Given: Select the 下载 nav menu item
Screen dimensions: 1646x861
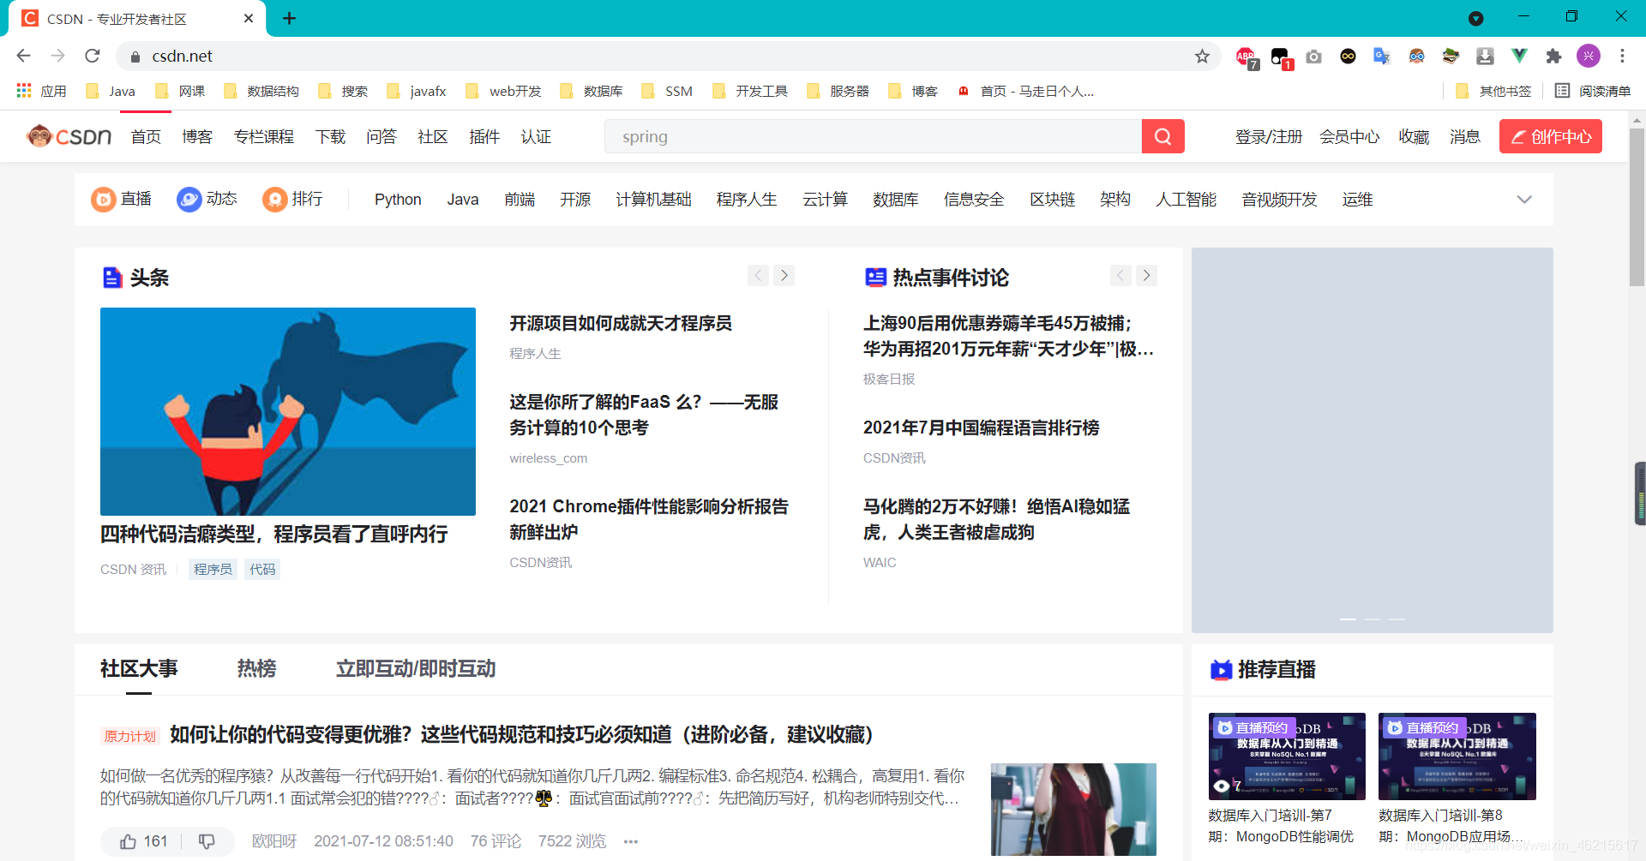Looking at the screenshot, I should coord(330,136).
